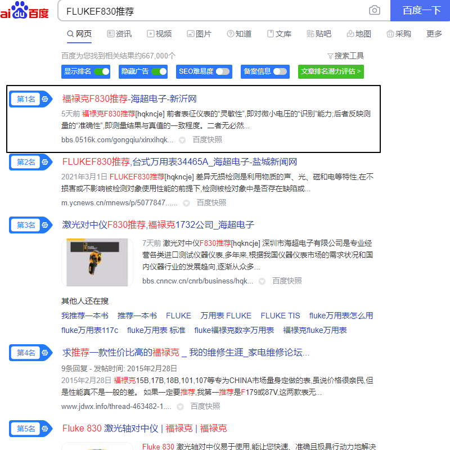Open 百度快照 for bbs.0516k.com result

tap(207, 139)
